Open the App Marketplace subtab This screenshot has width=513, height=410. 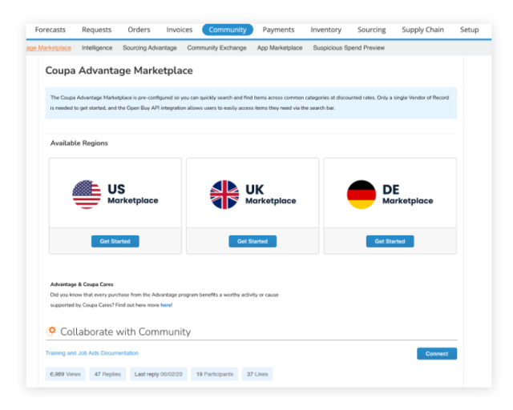coord(280,48)
